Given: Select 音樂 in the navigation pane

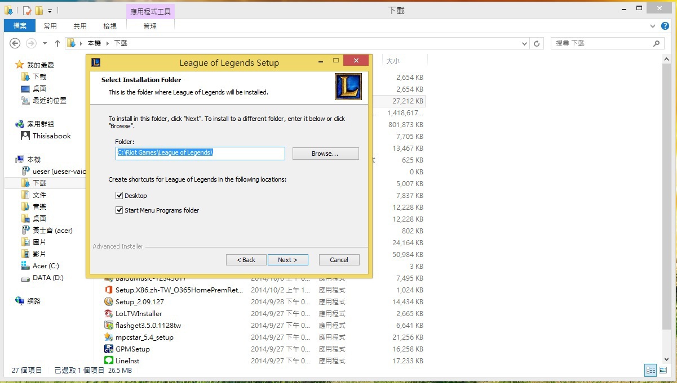Looking at the screenshot, I should (x=39, y=206).
